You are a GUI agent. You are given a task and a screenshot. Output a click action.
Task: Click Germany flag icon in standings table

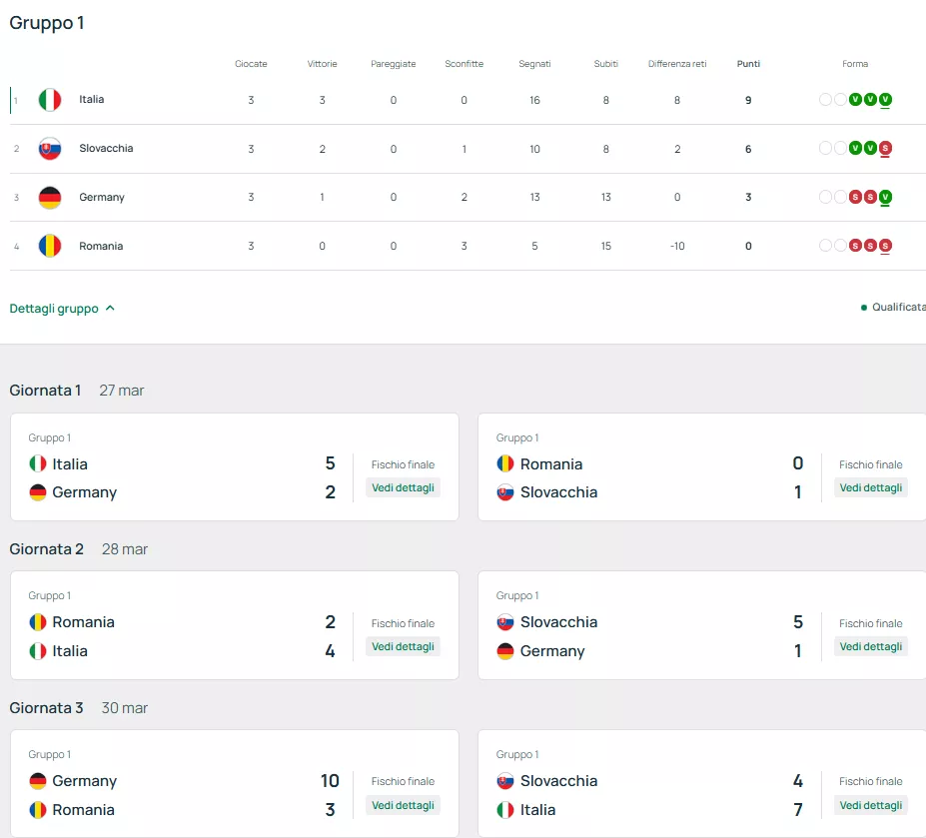(x=50, y=198)
